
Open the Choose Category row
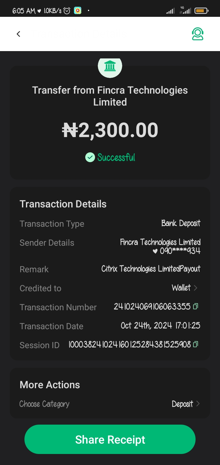pyautogui.click(x=45, y=404)
